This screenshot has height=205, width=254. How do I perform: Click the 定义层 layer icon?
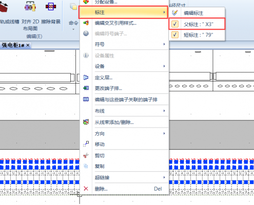pos(86,77)
